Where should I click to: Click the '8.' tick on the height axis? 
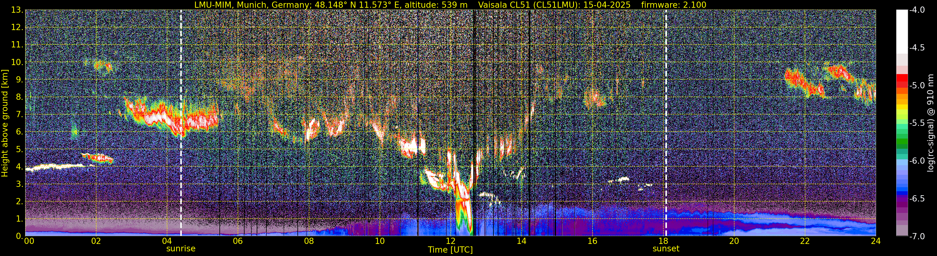[20, 97]
